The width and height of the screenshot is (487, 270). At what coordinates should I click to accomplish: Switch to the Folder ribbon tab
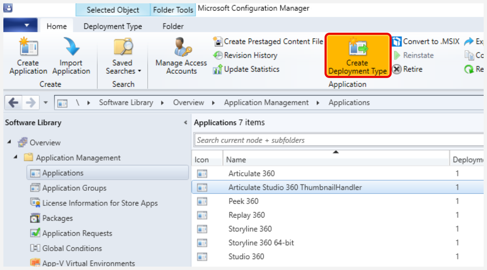(x=173, y=26)
